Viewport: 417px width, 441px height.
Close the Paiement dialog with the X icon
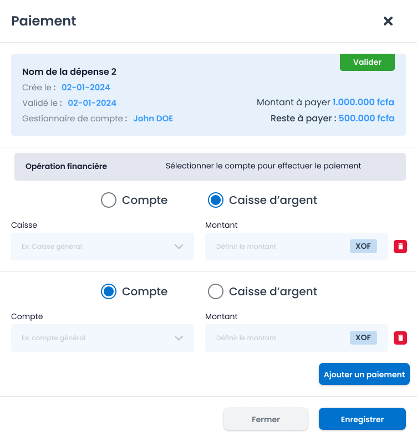click(388, 21)
